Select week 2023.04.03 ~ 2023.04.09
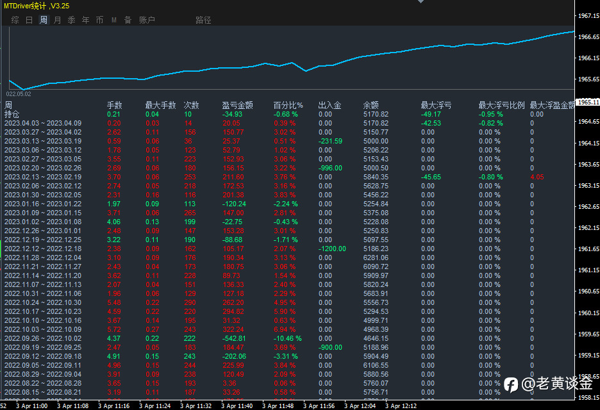Viewport: 600px width, 410px height. tap(43, 123)
